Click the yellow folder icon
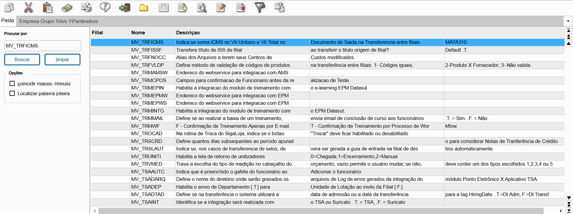 [x=144, y=7]
